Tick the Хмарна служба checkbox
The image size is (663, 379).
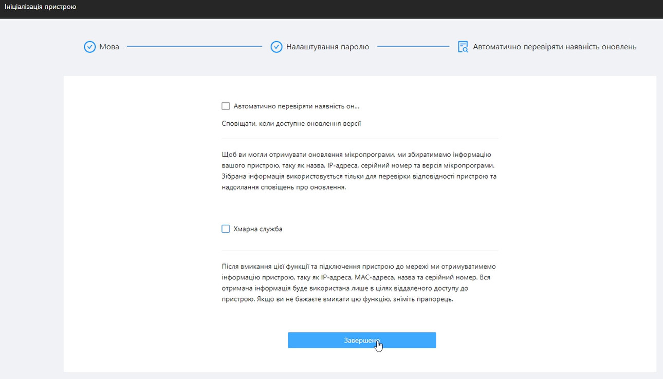[226, 229]
